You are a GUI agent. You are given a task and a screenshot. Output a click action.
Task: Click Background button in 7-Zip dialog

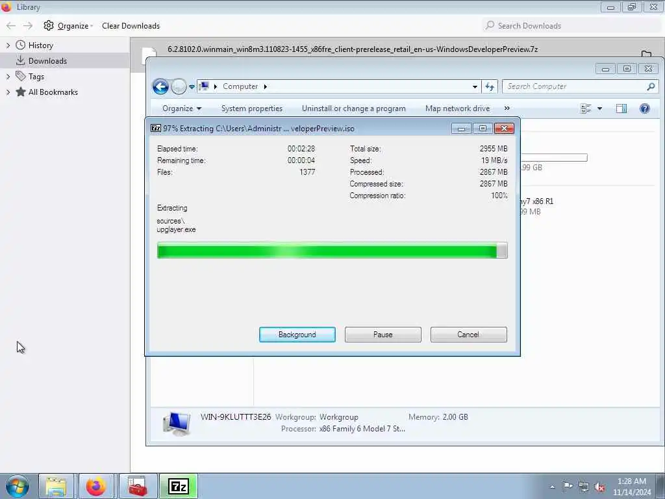pos(297,335)
